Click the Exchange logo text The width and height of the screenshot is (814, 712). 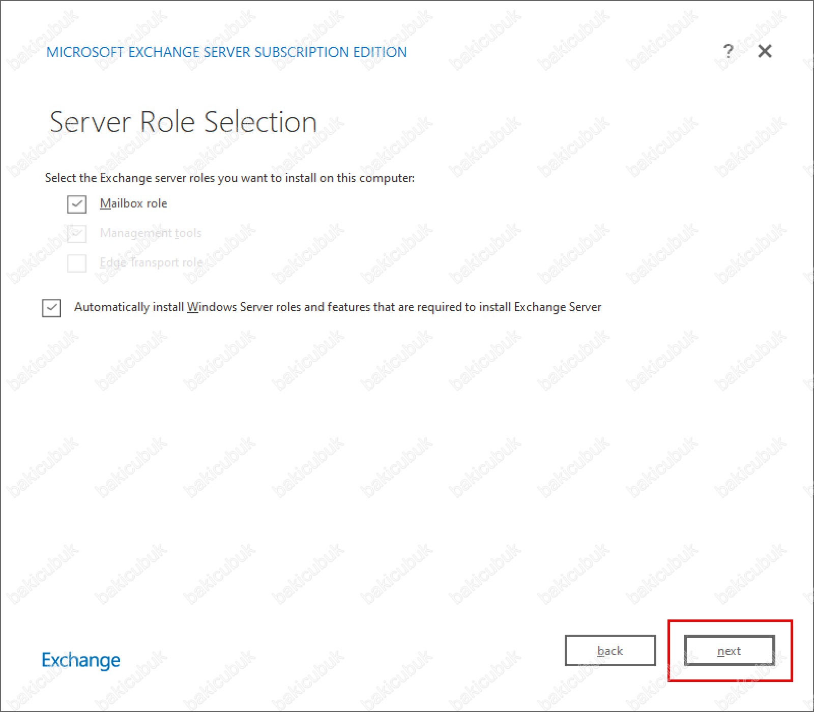coord(81,660)
